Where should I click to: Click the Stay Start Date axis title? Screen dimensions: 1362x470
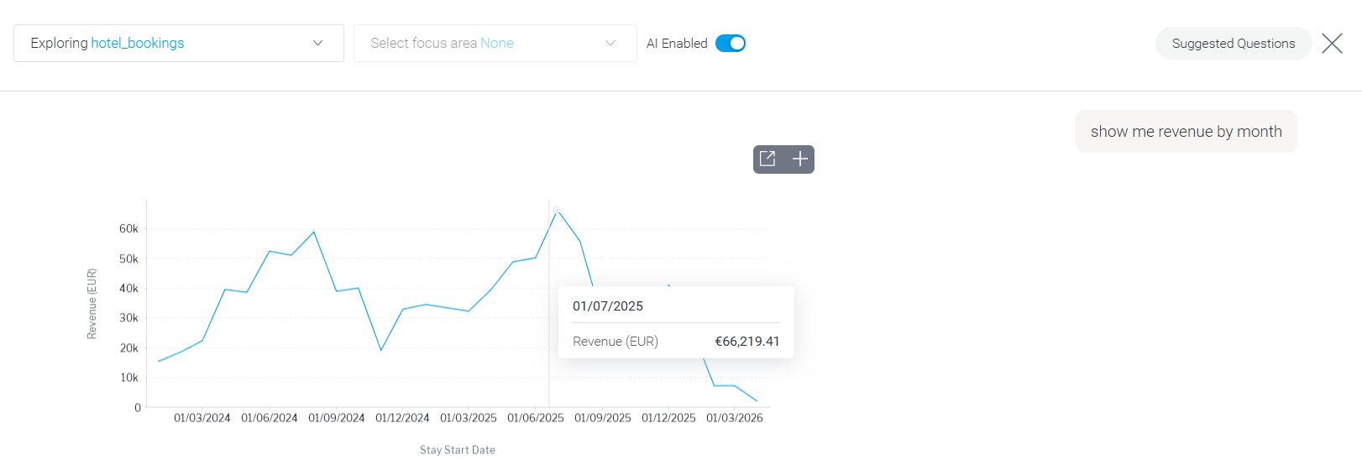(x=458, y=450)
